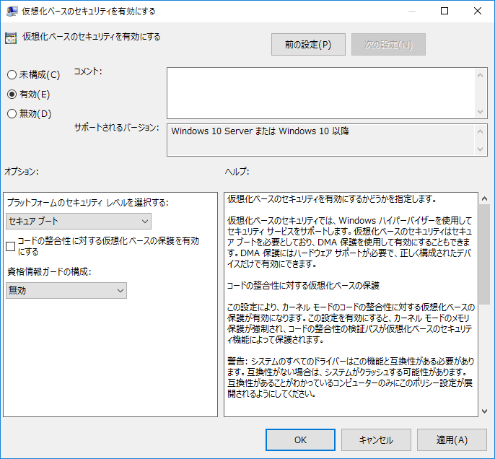Enable コードの整合性 virtualization protection checkbox

[10, 246]
